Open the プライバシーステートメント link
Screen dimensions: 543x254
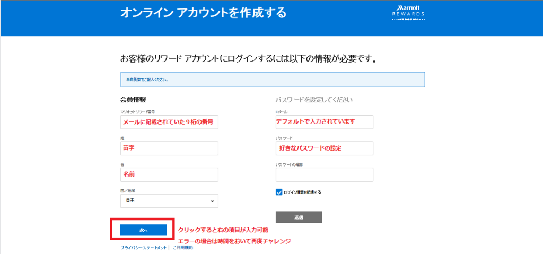coord(144,248)
